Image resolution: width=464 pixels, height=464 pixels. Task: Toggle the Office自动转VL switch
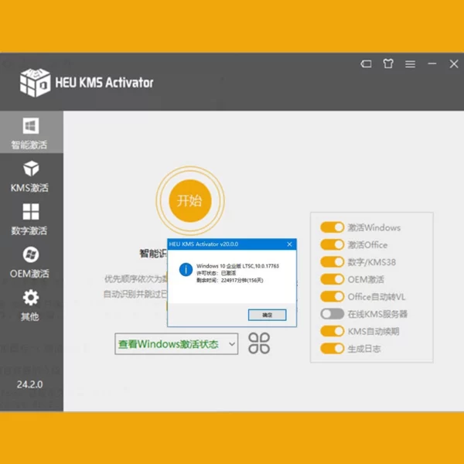click(333, 296)
